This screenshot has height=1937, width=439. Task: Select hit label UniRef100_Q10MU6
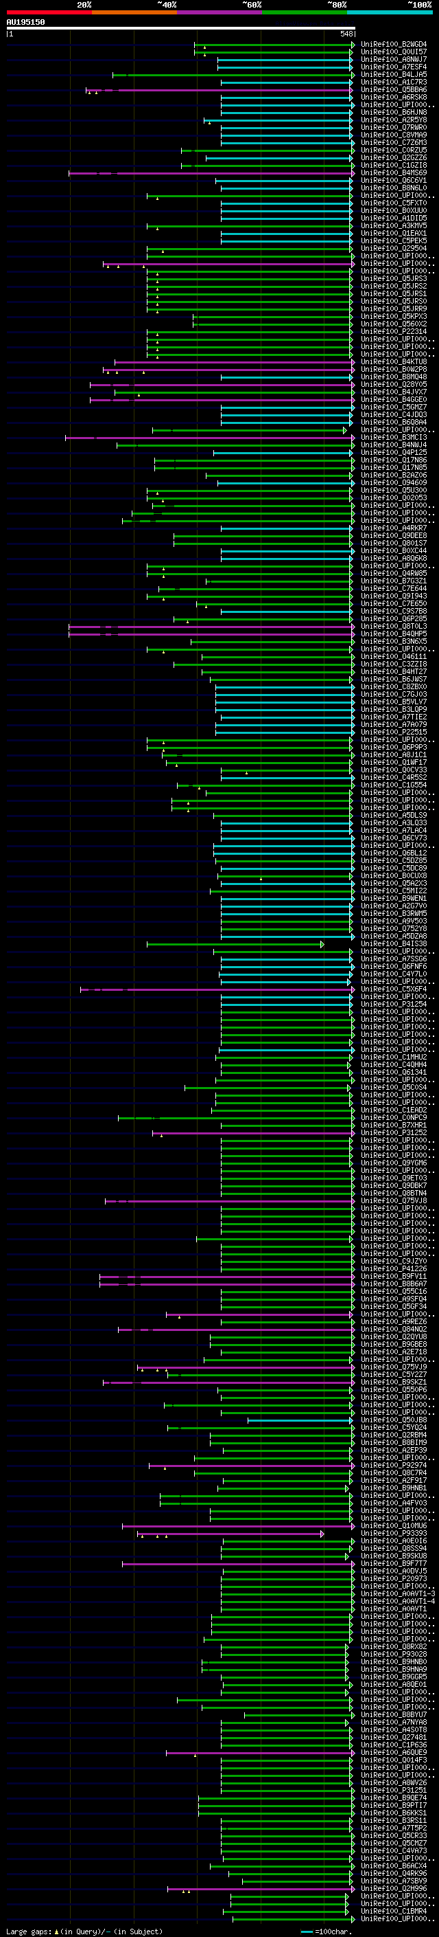(394, 1525)
